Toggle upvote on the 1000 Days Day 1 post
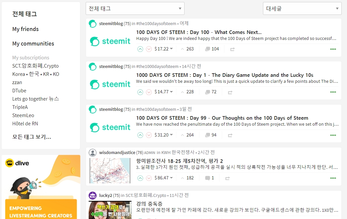 140,92
